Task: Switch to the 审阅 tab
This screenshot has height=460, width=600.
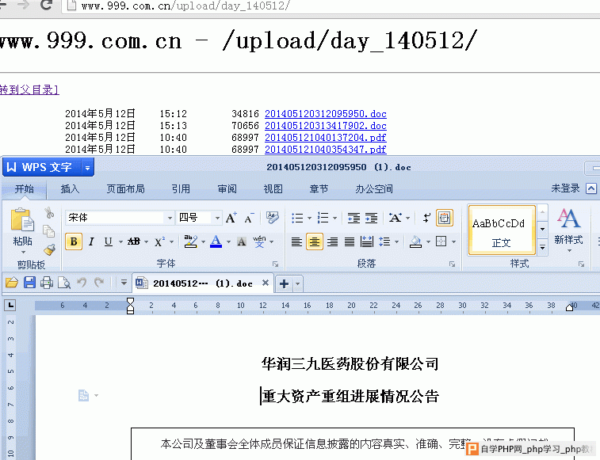Action: (227, 189)
